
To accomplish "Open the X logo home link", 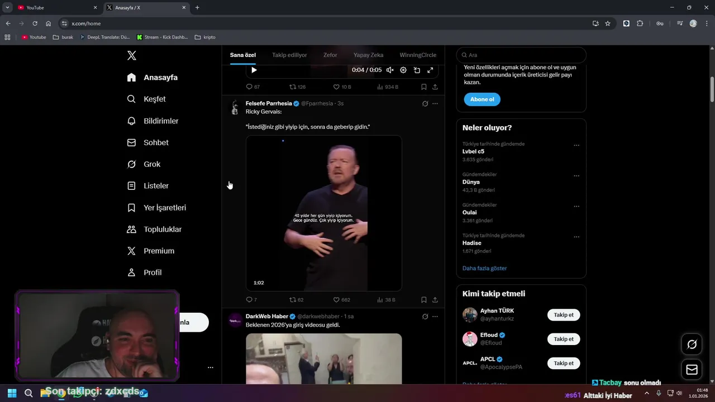I will click(x=132, y=55).
